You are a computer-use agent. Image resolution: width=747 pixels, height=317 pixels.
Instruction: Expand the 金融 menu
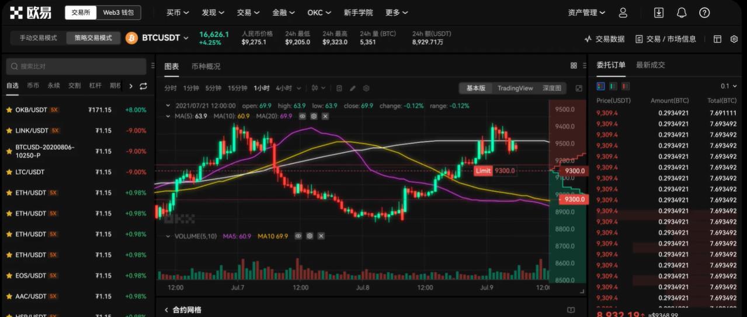tap(283, 12)
